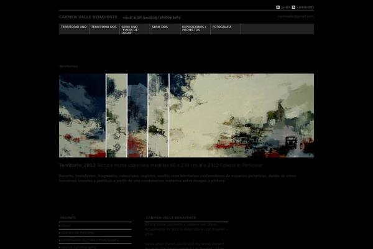This screenshot has width=373, height=249.
Task: Open the Fotografía menu item
Action: 226,29
